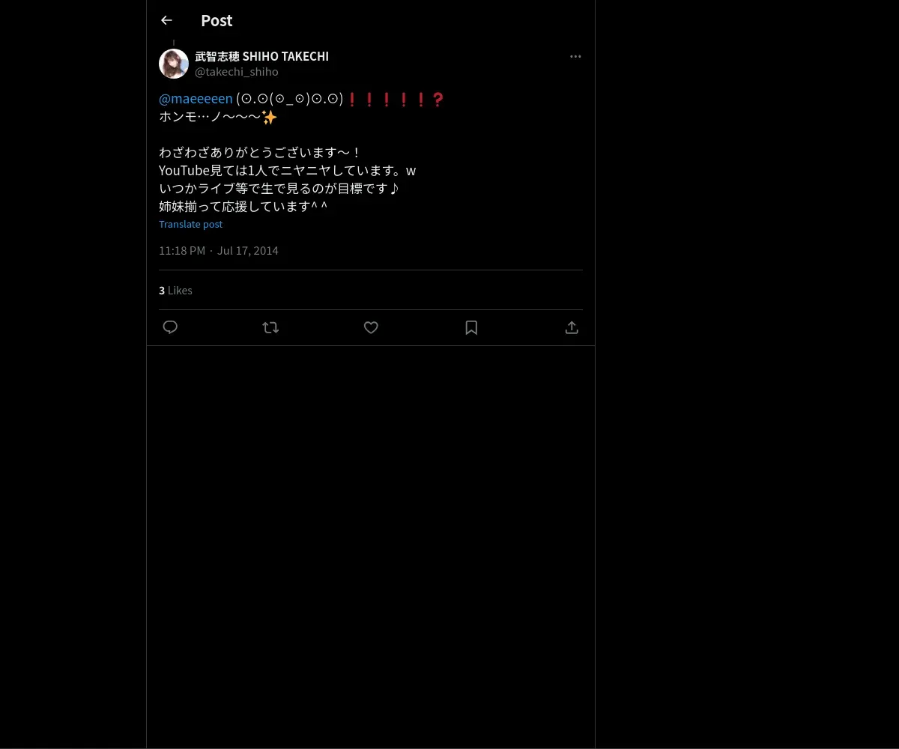Bookmark this post

(471, 327)
